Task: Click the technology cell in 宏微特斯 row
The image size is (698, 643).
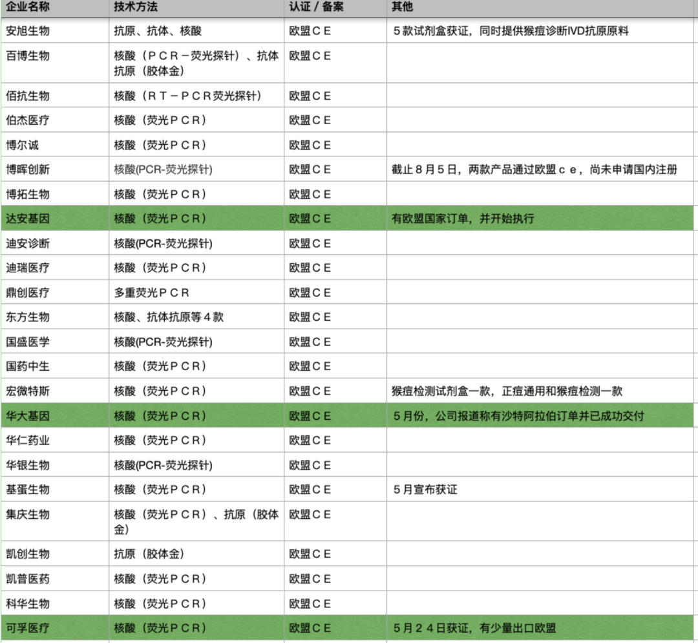Action: (196, 391)
